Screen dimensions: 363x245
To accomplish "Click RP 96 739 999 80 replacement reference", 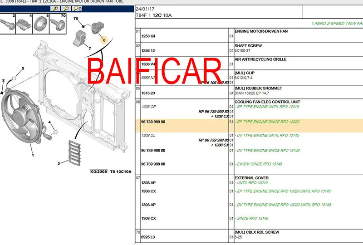I will pyautogui.click(x=213, y=112).
